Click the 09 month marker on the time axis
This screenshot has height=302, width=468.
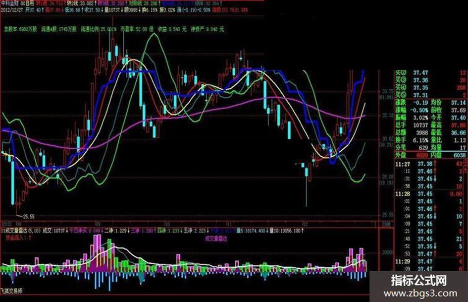pyautogui.click(x=98, y=224)
